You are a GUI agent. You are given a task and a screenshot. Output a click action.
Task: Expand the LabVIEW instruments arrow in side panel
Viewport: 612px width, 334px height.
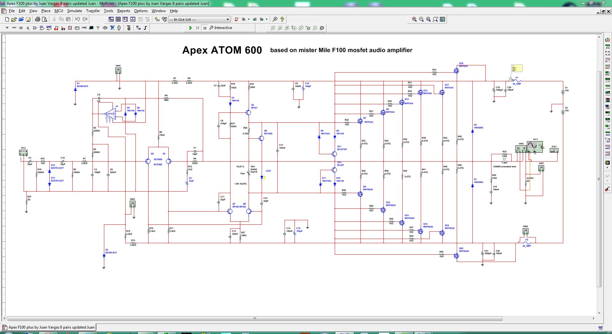608,168
